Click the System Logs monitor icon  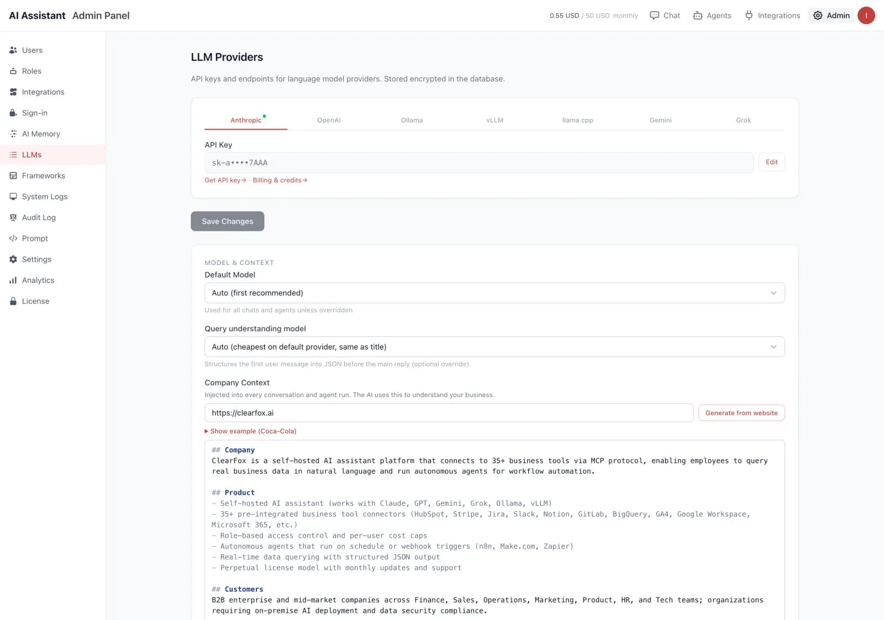point(13,197)
